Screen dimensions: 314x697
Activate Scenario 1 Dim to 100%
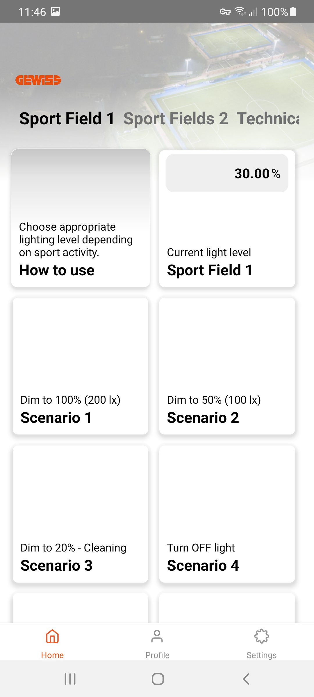[81, 366]
